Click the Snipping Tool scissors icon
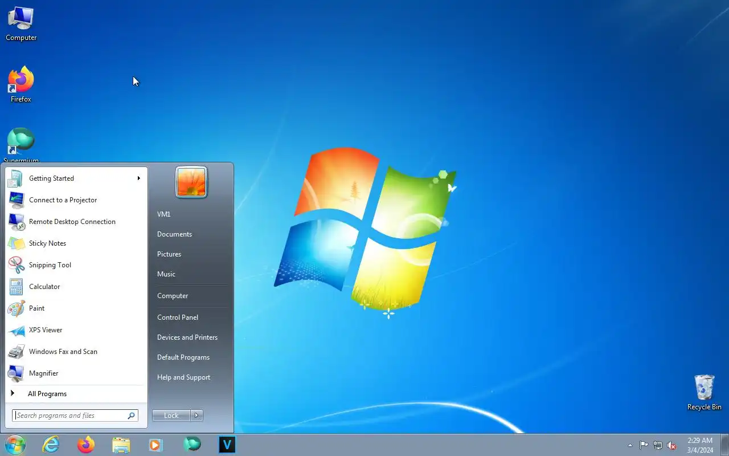The height and width of the screenshot is (456, 729). coord(16,265)
